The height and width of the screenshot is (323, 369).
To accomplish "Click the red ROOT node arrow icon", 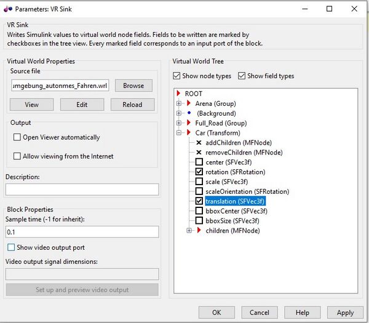I will point(179,94).
